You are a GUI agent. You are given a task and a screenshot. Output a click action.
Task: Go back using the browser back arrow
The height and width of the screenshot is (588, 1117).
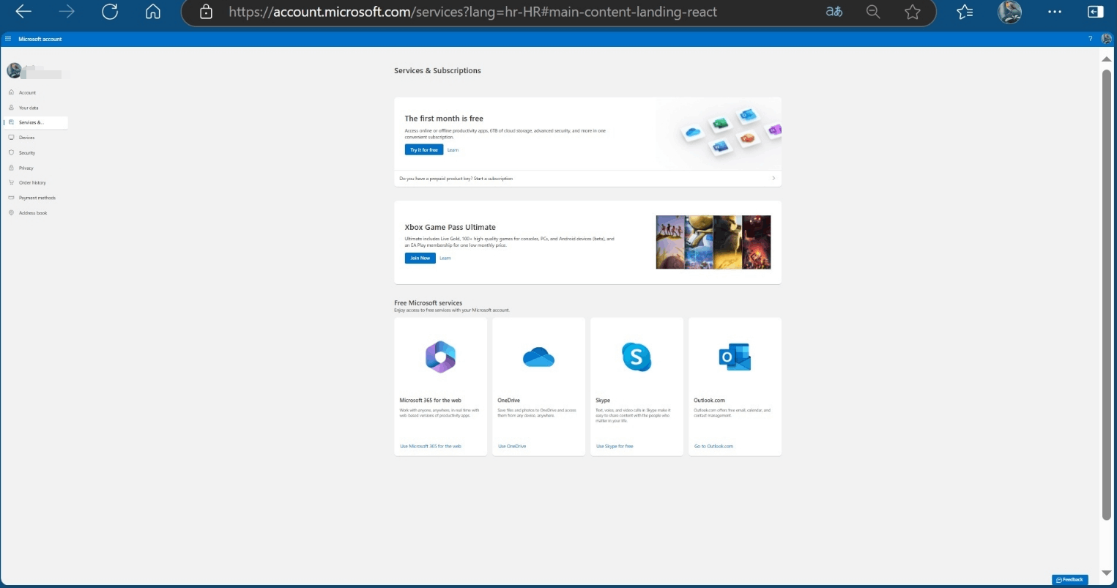(x=23, y=12)
